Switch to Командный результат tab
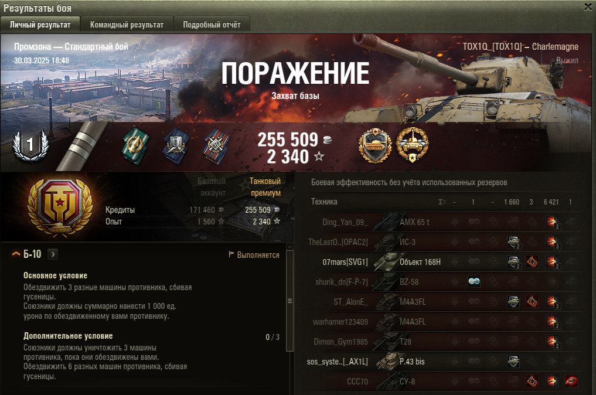The image size is (596, 395). click(x=127, y=25)
